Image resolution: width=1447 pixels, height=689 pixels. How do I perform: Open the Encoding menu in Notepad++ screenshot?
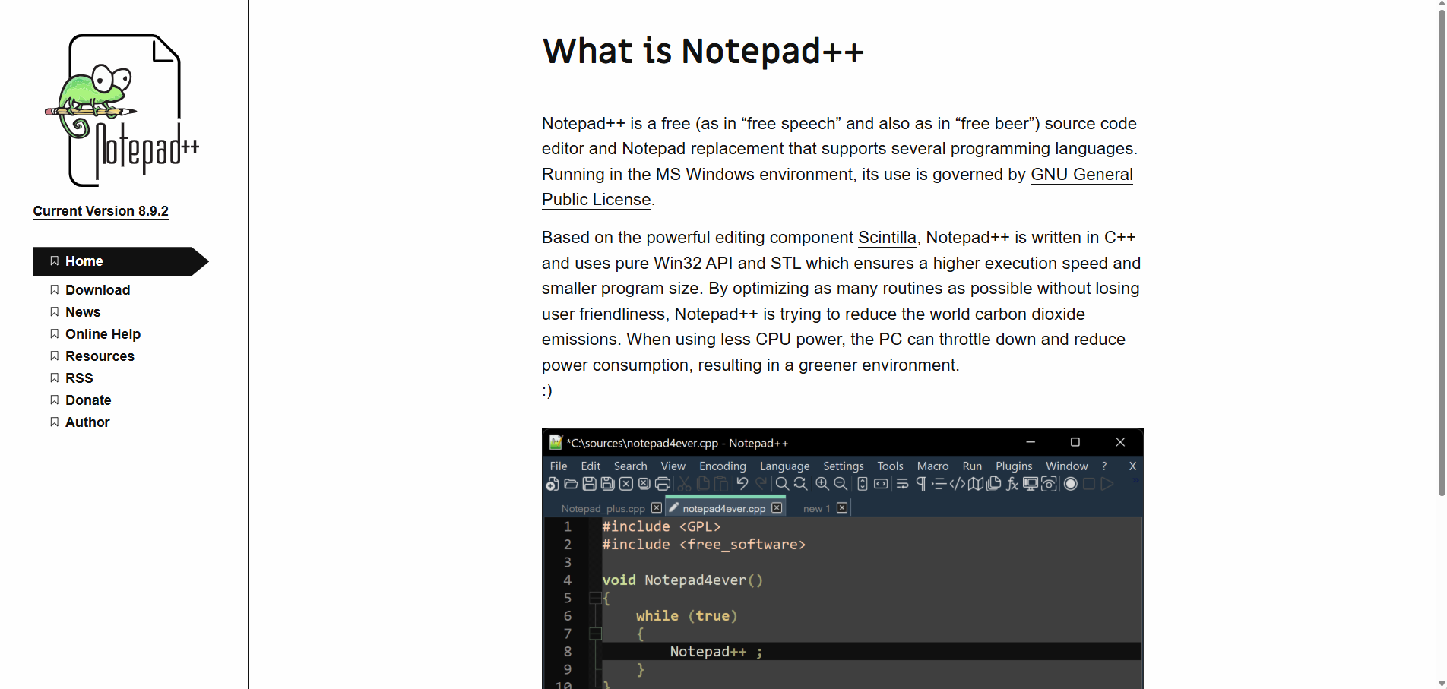(x=723, y=466)
